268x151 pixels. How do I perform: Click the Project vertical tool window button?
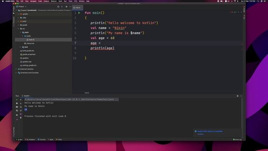[14, 10]
